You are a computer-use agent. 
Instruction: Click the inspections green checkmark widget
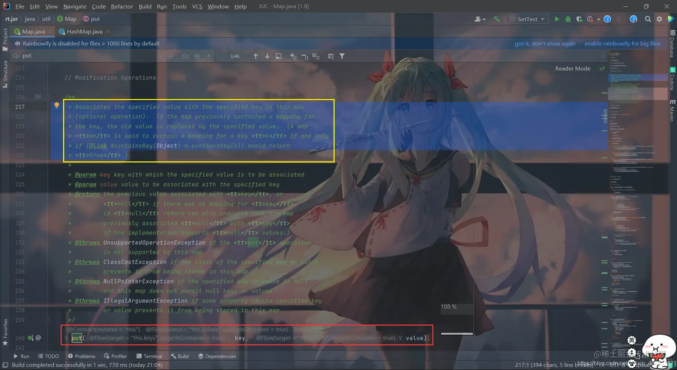[x=602, y=68]
